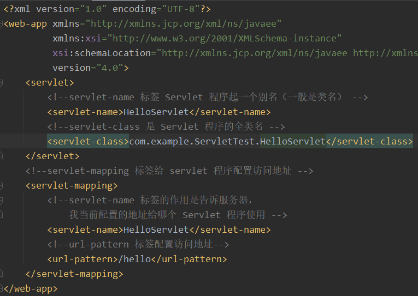Click the fold marker beside closing </web-app> tag
The width and height of the screenshot is (418, 296).
tap(1, 288)
